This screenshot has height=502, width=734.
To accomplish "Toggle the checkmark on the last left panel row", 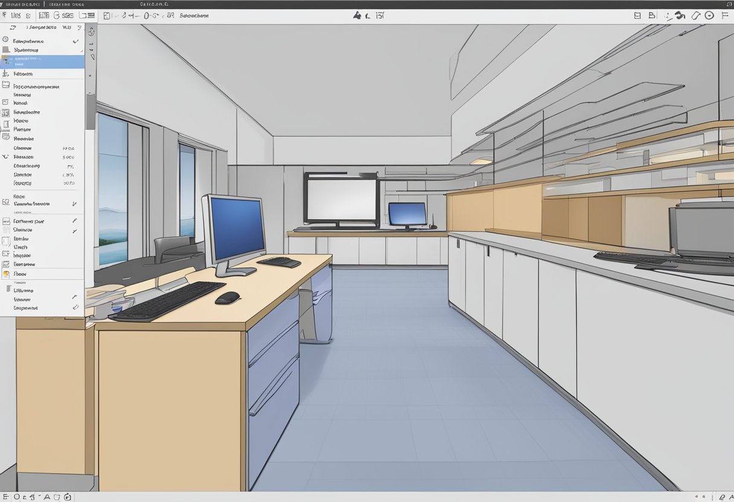I will coord(75,308).
